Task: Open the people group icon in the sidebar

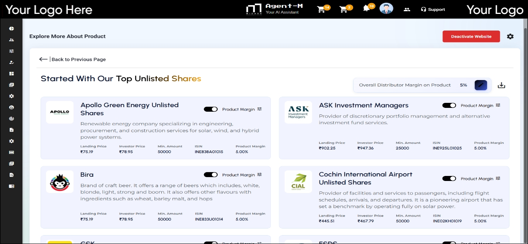Action: (12, 40)
